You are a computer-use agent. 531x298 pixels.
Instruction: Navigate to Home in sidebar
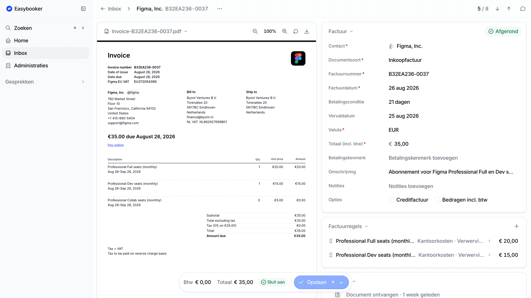coord(46,41)
